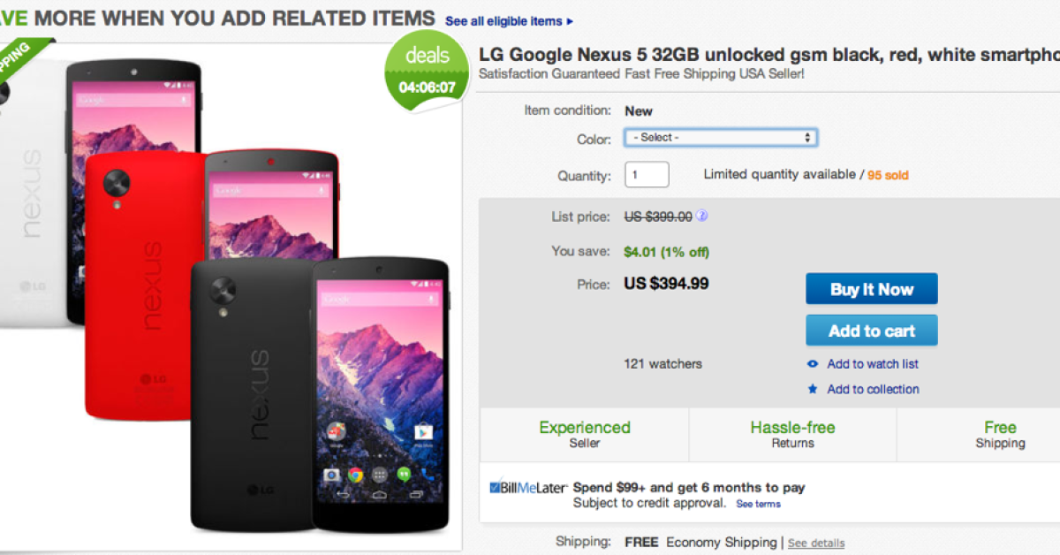Open BillMeLater See terms link
This screenshot has height=555, width=1060.
click(x=759, y=504)
